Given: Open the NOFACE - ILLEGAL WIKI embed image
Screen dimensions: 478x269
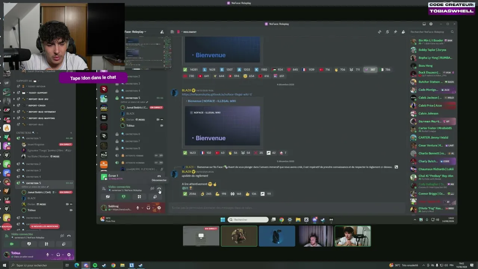Looking at the screenshot, I should (222, 126).
